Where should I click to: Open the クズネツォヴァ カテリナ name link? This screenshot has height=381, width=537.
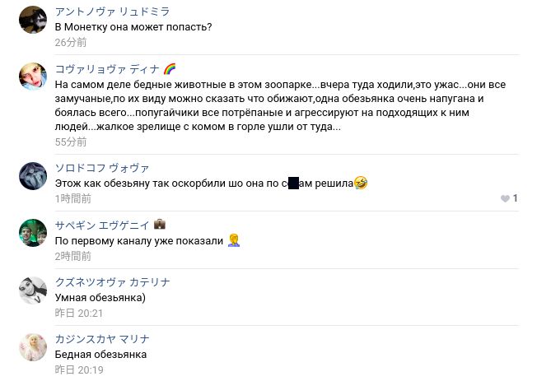tap(112, 282)
